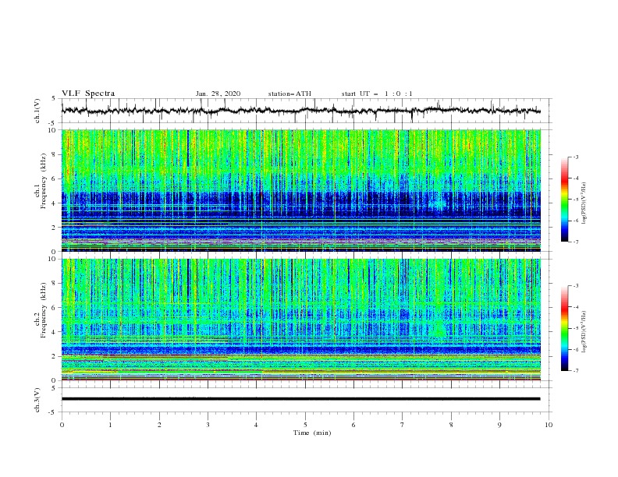This screenshot has width=618, height=477.
Task: Click time axis tick label "6"
Action: [353, 425]
